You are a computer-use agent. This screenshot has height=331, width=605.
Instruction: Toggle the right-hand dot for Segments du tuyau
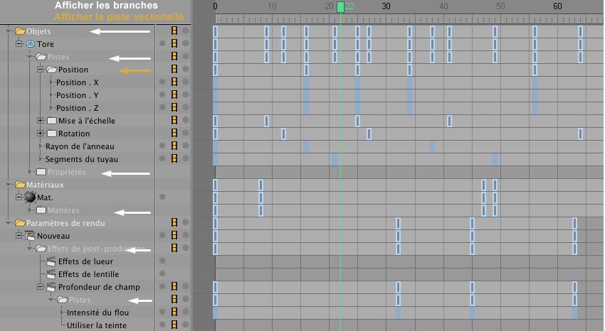click(185, 159)
